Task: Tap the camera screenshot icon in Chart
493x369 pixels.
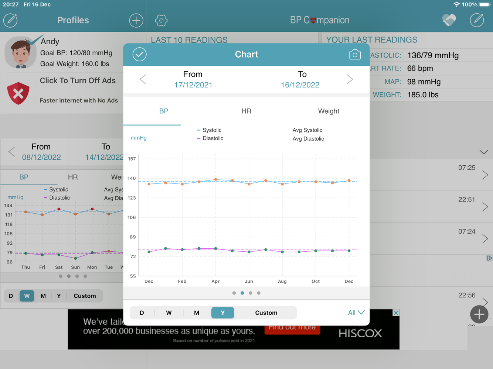Action: click(x=354, y=55)
